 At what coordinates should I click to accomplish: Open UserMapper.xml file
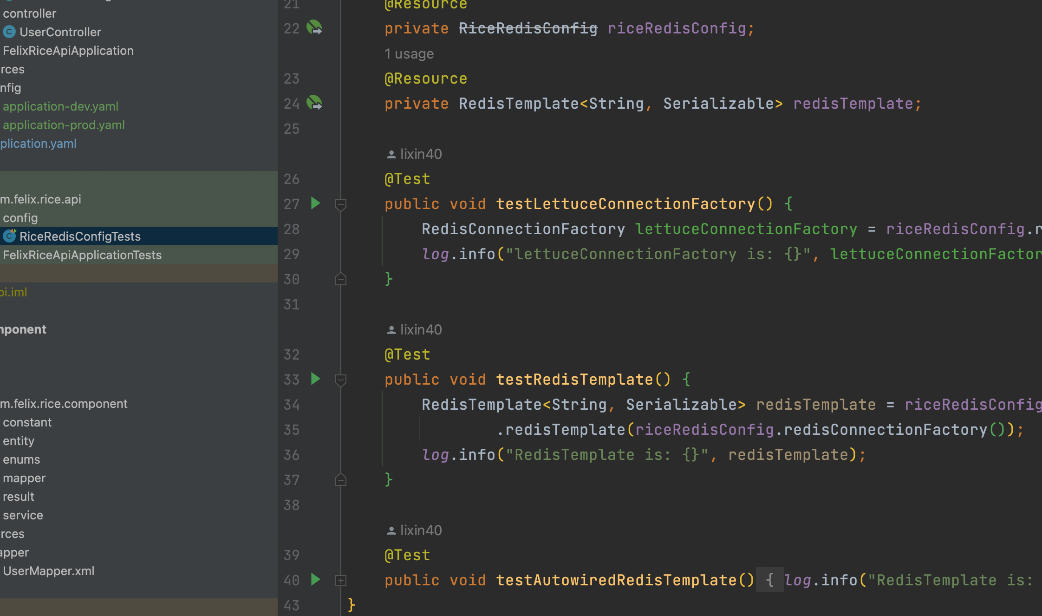pos(48,571)
